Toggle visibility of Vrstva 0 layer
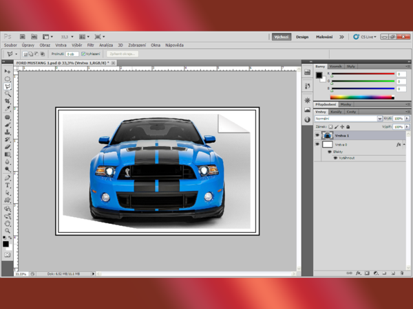The image size is (413, 309). [317, 145]
